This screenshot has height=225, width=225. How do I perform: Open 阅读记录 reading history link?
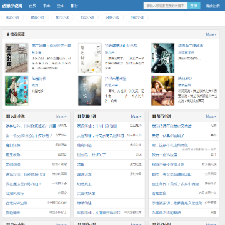click(x=212, y=6)
